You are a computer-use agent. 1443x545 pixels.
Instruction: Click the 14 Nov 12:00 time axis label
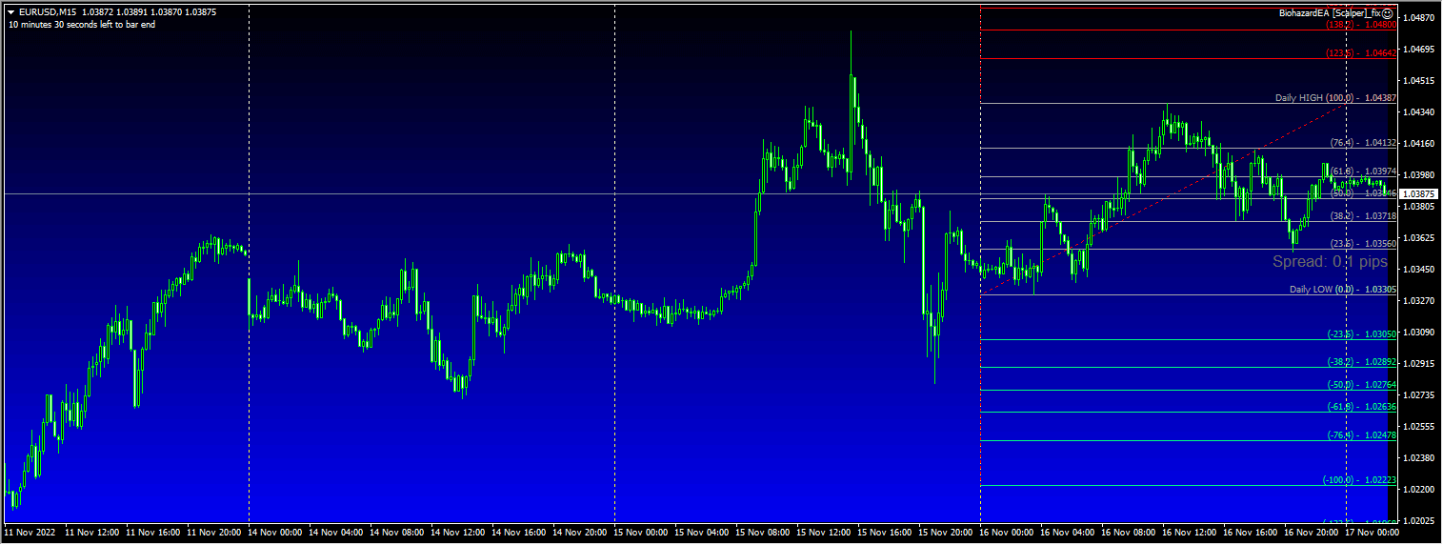(x=459, y=533)
